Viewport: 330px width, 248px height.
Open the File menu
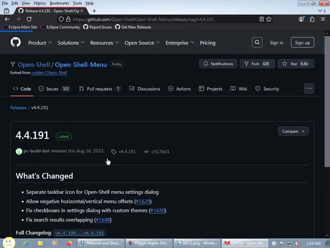pos(5,3)
